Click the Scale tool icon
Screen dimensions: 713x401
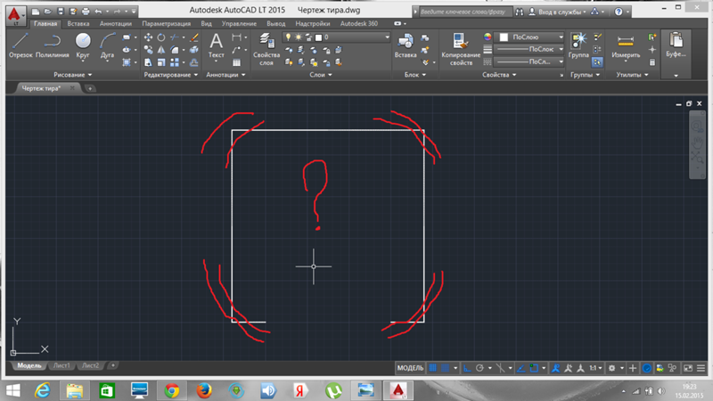coord(161,62)
